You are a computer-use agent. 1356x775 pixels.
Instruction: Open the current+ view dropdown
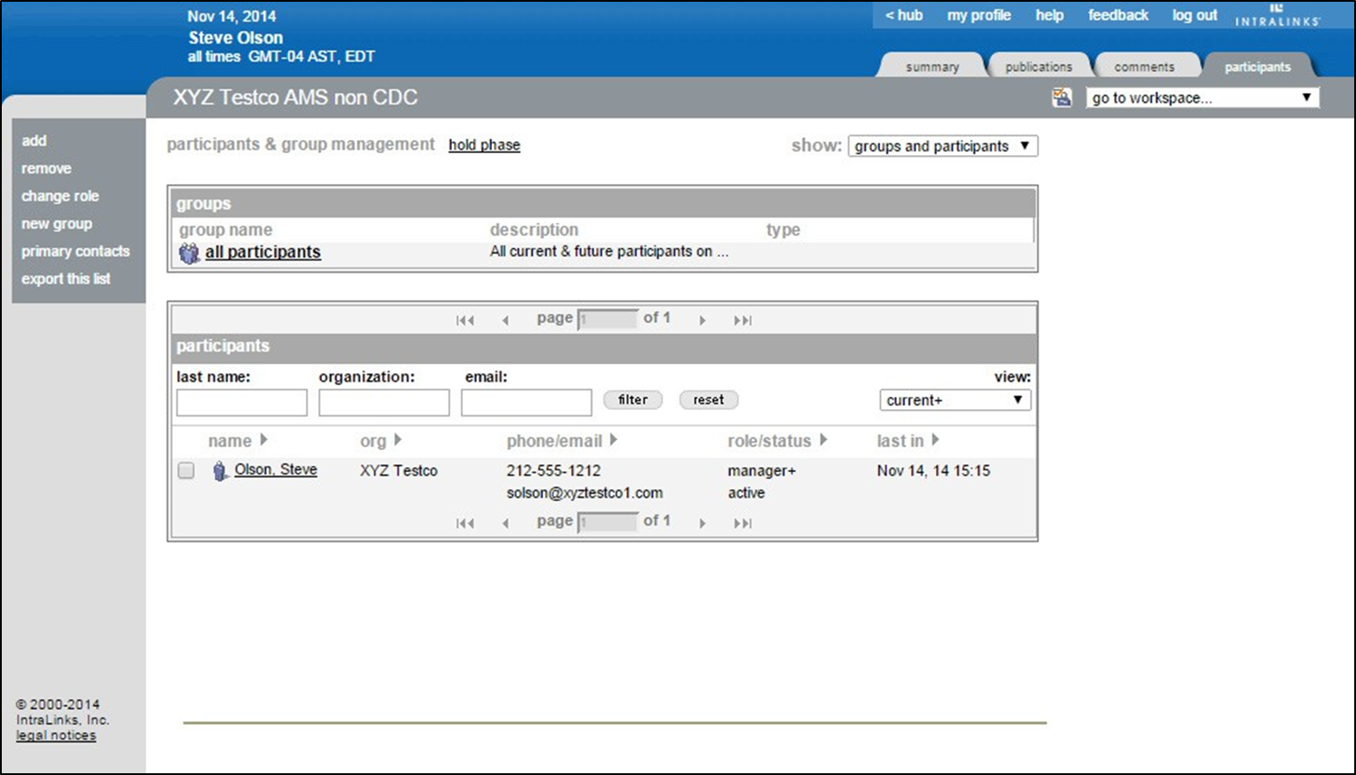tap(954, 400)
